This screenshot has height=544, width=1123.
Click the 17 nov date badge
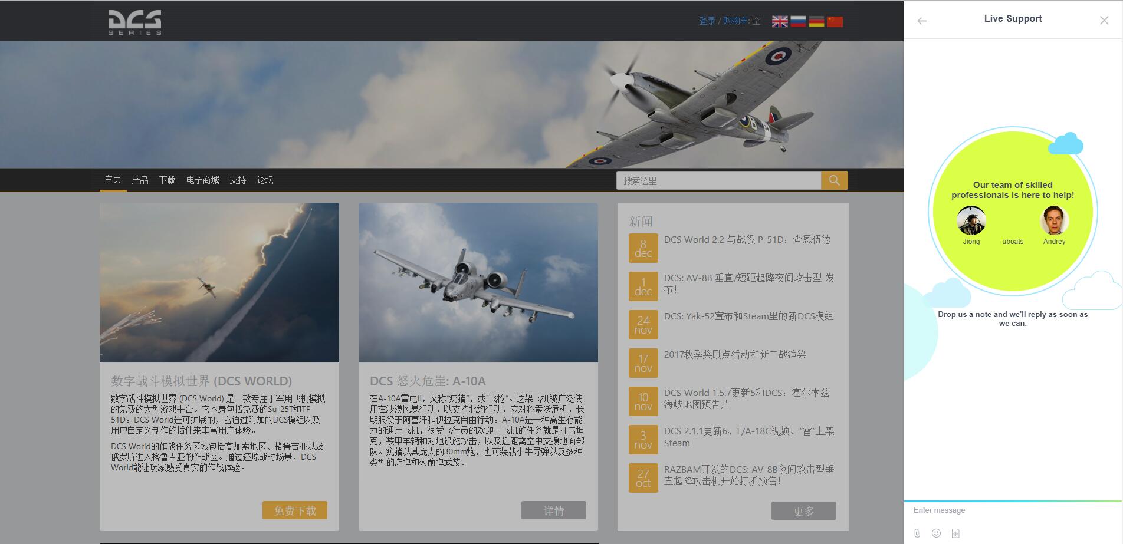(643, 363)
